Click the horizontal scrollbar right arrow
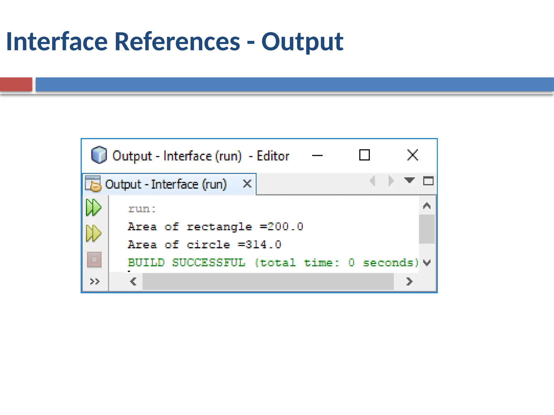 409,282
